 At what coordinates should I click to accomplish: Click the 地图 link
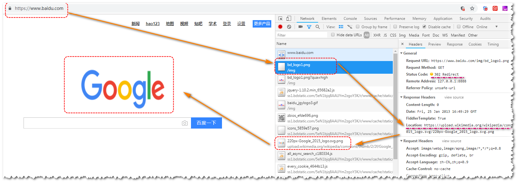pyautogui.click(x=170, y=24)
